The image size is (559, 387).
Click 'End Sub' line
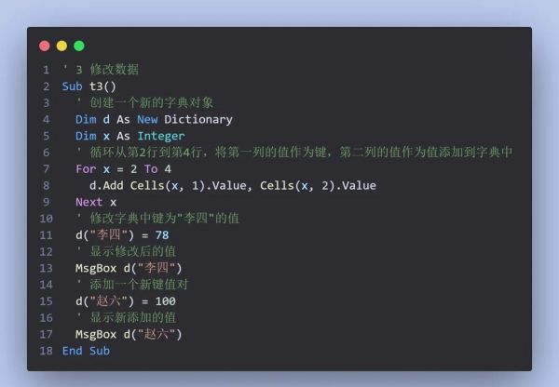tap(86, 351)
